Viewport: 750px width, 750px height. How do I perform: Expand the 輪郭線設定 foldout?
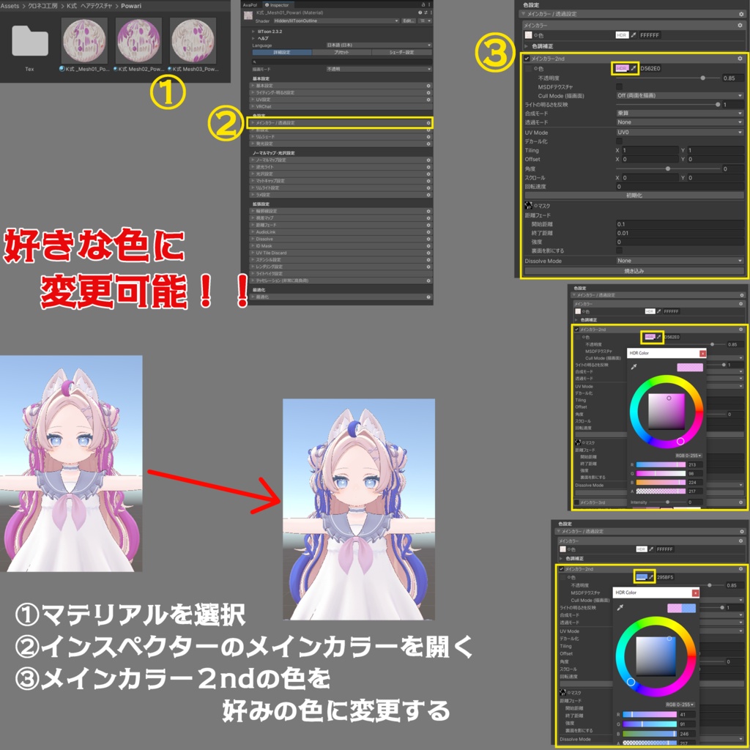(x=341, y=211)
